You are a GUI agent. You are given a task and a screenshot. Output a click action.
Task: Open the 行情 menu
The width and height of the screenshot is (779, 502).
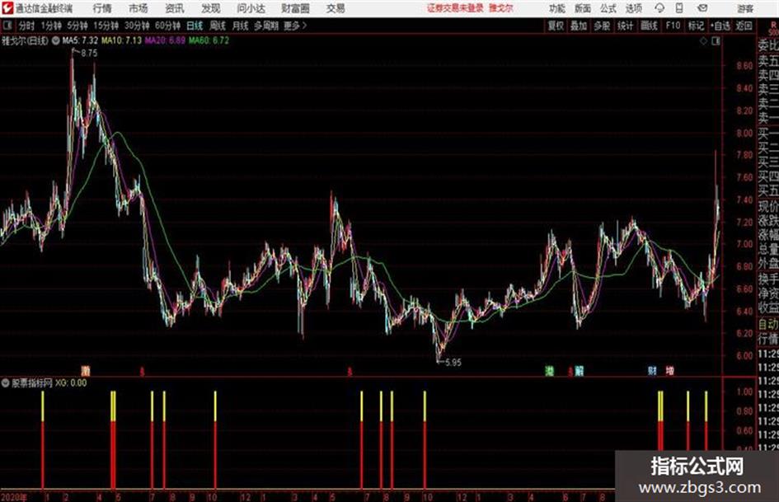tap(102, 8)
